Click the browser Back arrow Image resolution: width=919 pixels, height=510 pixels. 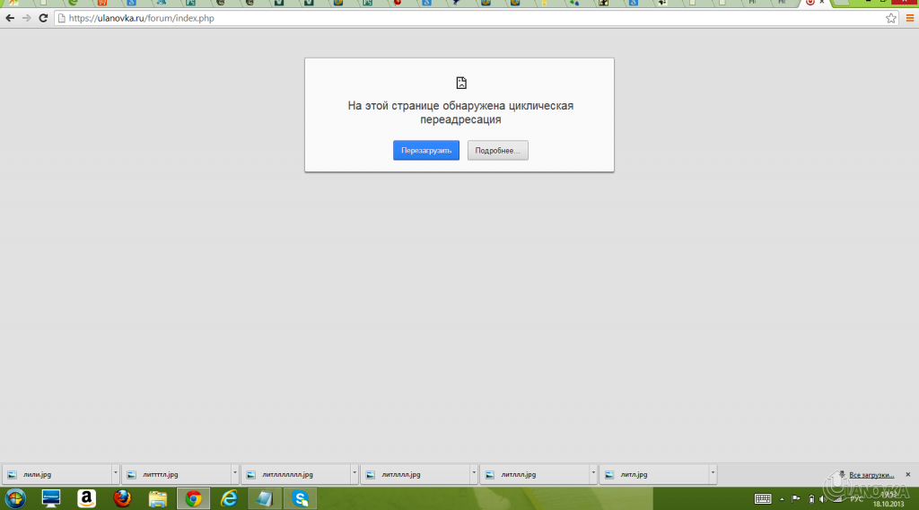[x=10, y=18]
